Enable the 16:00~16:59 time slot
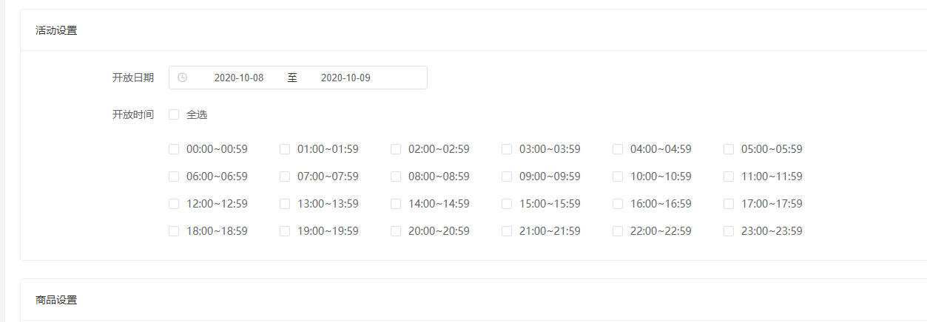 [618, 204]
